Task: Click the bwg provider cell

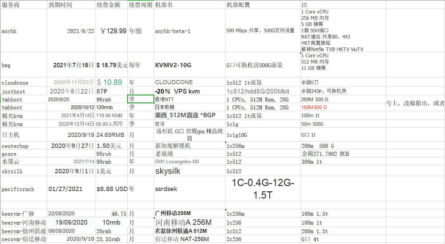Action: (x=24, y=65)
